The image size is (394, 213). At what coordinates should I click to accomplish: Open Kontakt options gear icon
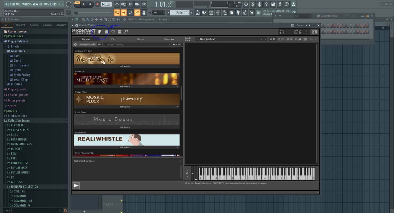tap(113, 32)
